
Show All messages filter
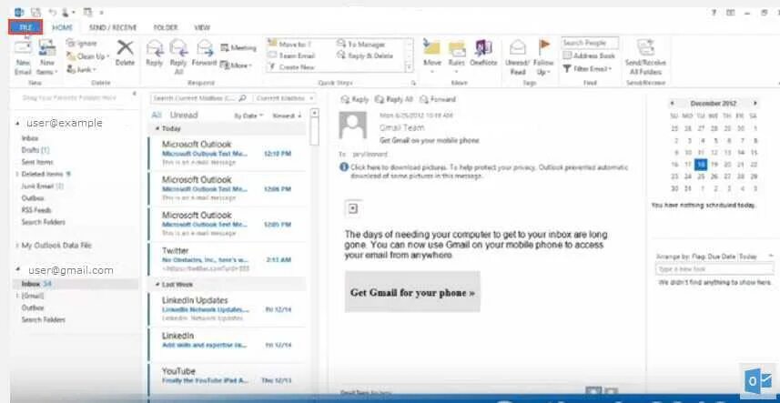tap(157, 116)
